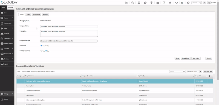Open Updated On column menu arrow
The image size is (219, 105).
207,76
